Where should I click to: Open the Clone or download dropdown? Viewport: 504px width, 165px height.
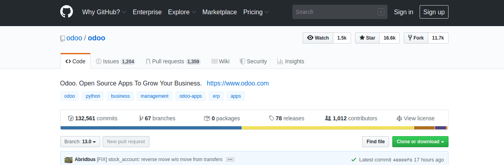pyautogui.click(x=420, y=142)
